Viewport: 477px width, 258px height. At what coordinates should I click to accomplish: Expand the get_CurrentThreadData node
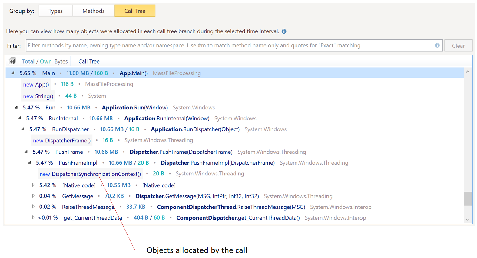[x=33, y=217]
